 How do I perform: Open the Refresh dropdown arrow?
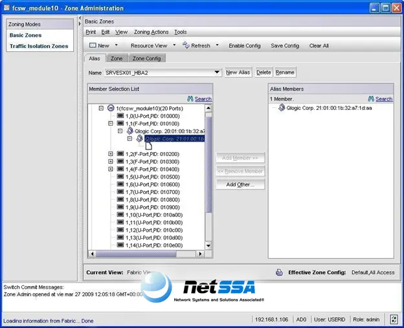click(x=217, y=45)
